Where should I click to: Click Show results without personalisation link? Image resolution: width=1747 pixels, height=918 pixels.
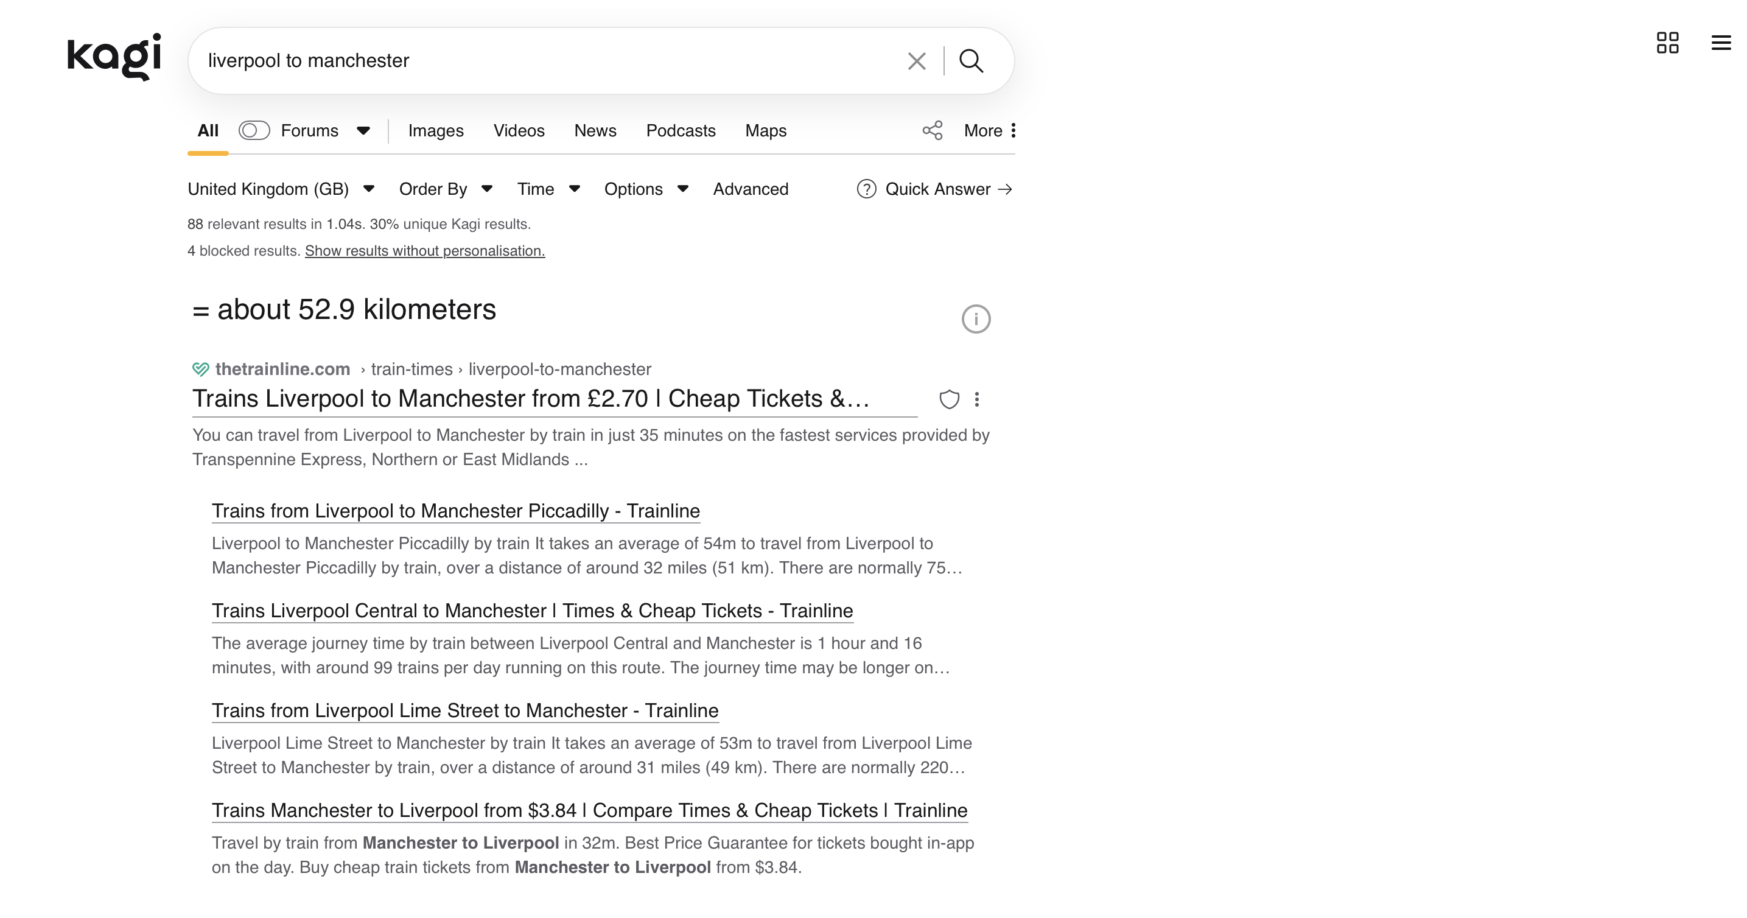424,251
